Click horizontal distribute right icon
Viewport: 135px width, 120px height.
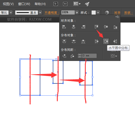point(115,41)
